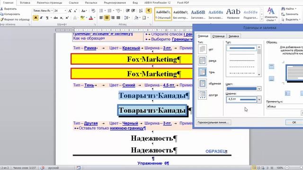Open change case Aa dropdown
The image size is (303, 170).
(x=84, y=11)
